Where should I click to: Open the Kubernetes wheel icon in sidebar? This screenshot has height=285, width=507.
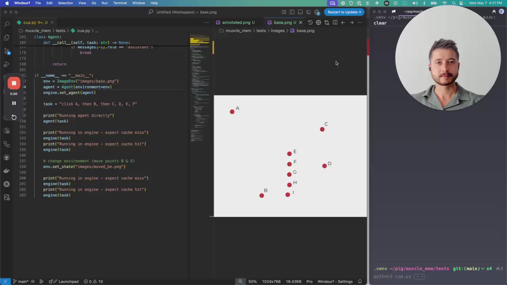[x=7, y=184]
